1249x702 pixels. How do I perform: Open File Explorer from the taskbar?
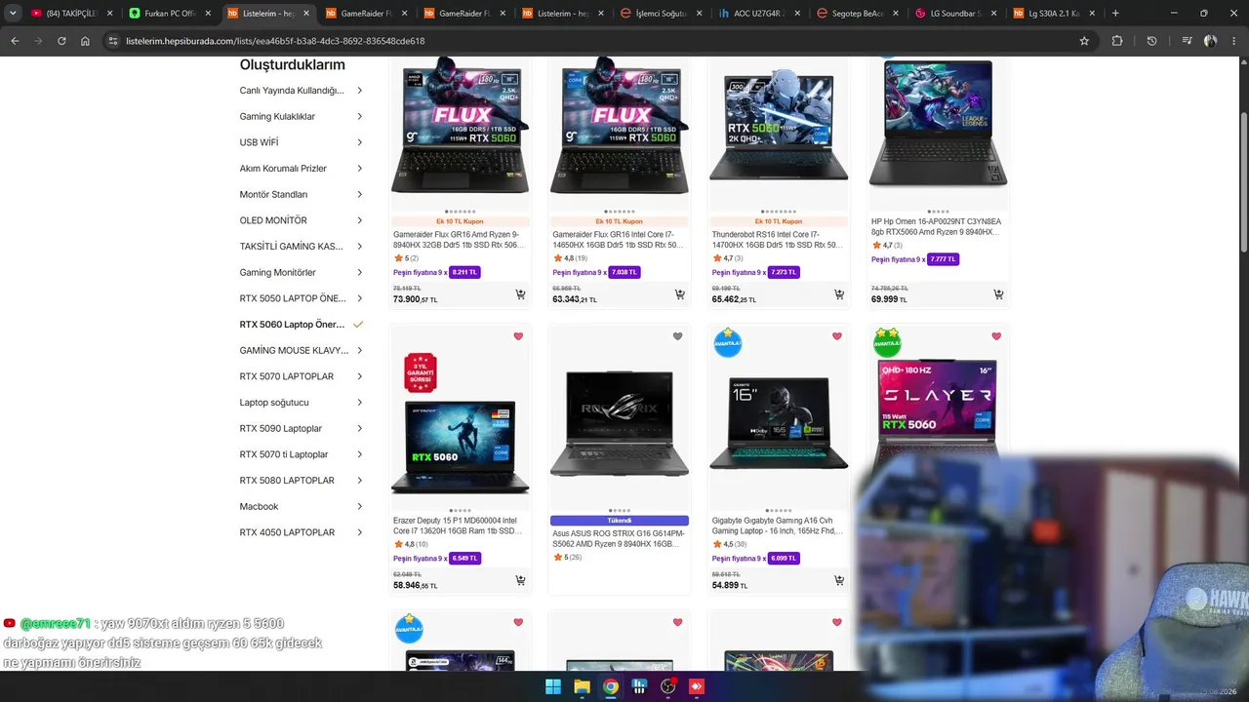pyautogui.click(x=582, y=686)
